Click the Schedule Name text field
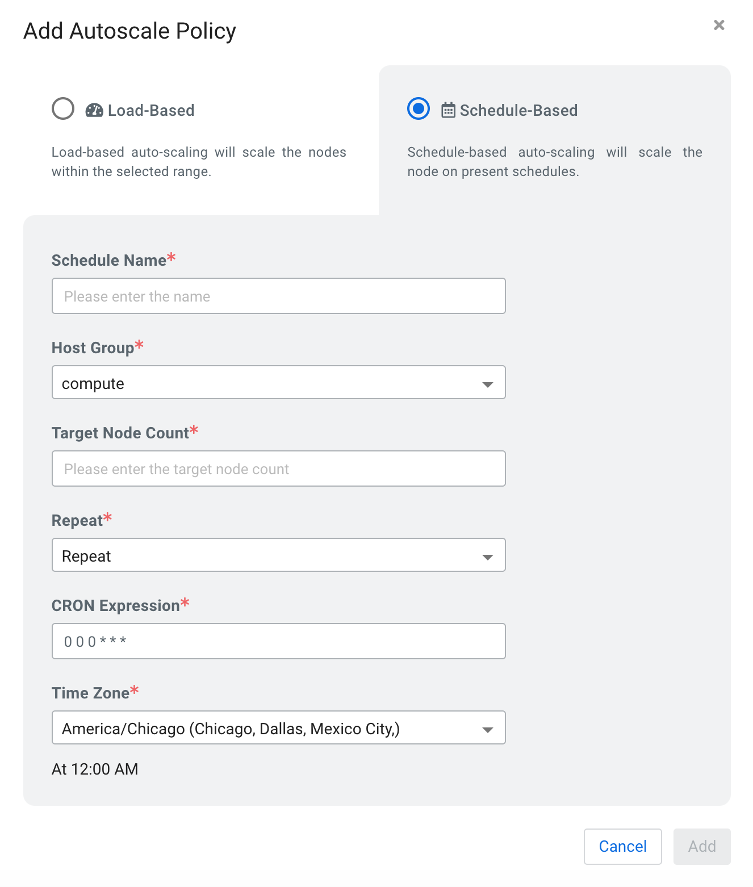The image size is (753, 887). 278,296
